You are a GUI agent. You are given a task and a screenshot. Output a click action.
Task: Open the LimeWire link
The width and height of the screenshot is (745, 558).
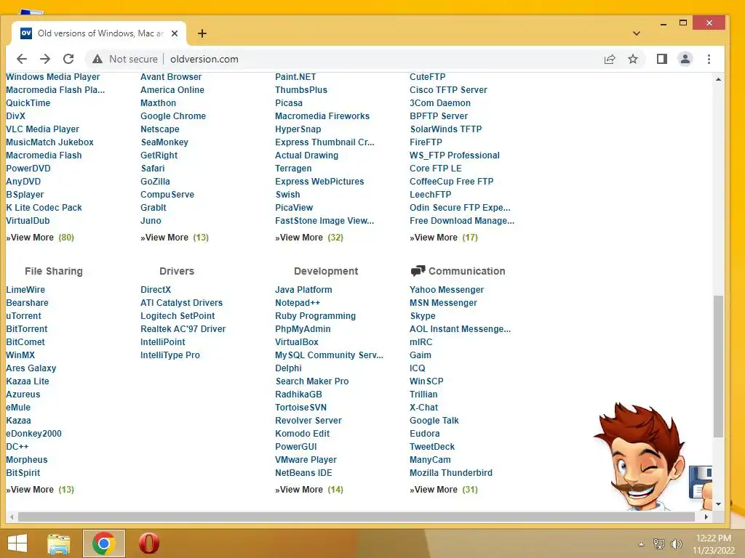click(x=25, y=289)
